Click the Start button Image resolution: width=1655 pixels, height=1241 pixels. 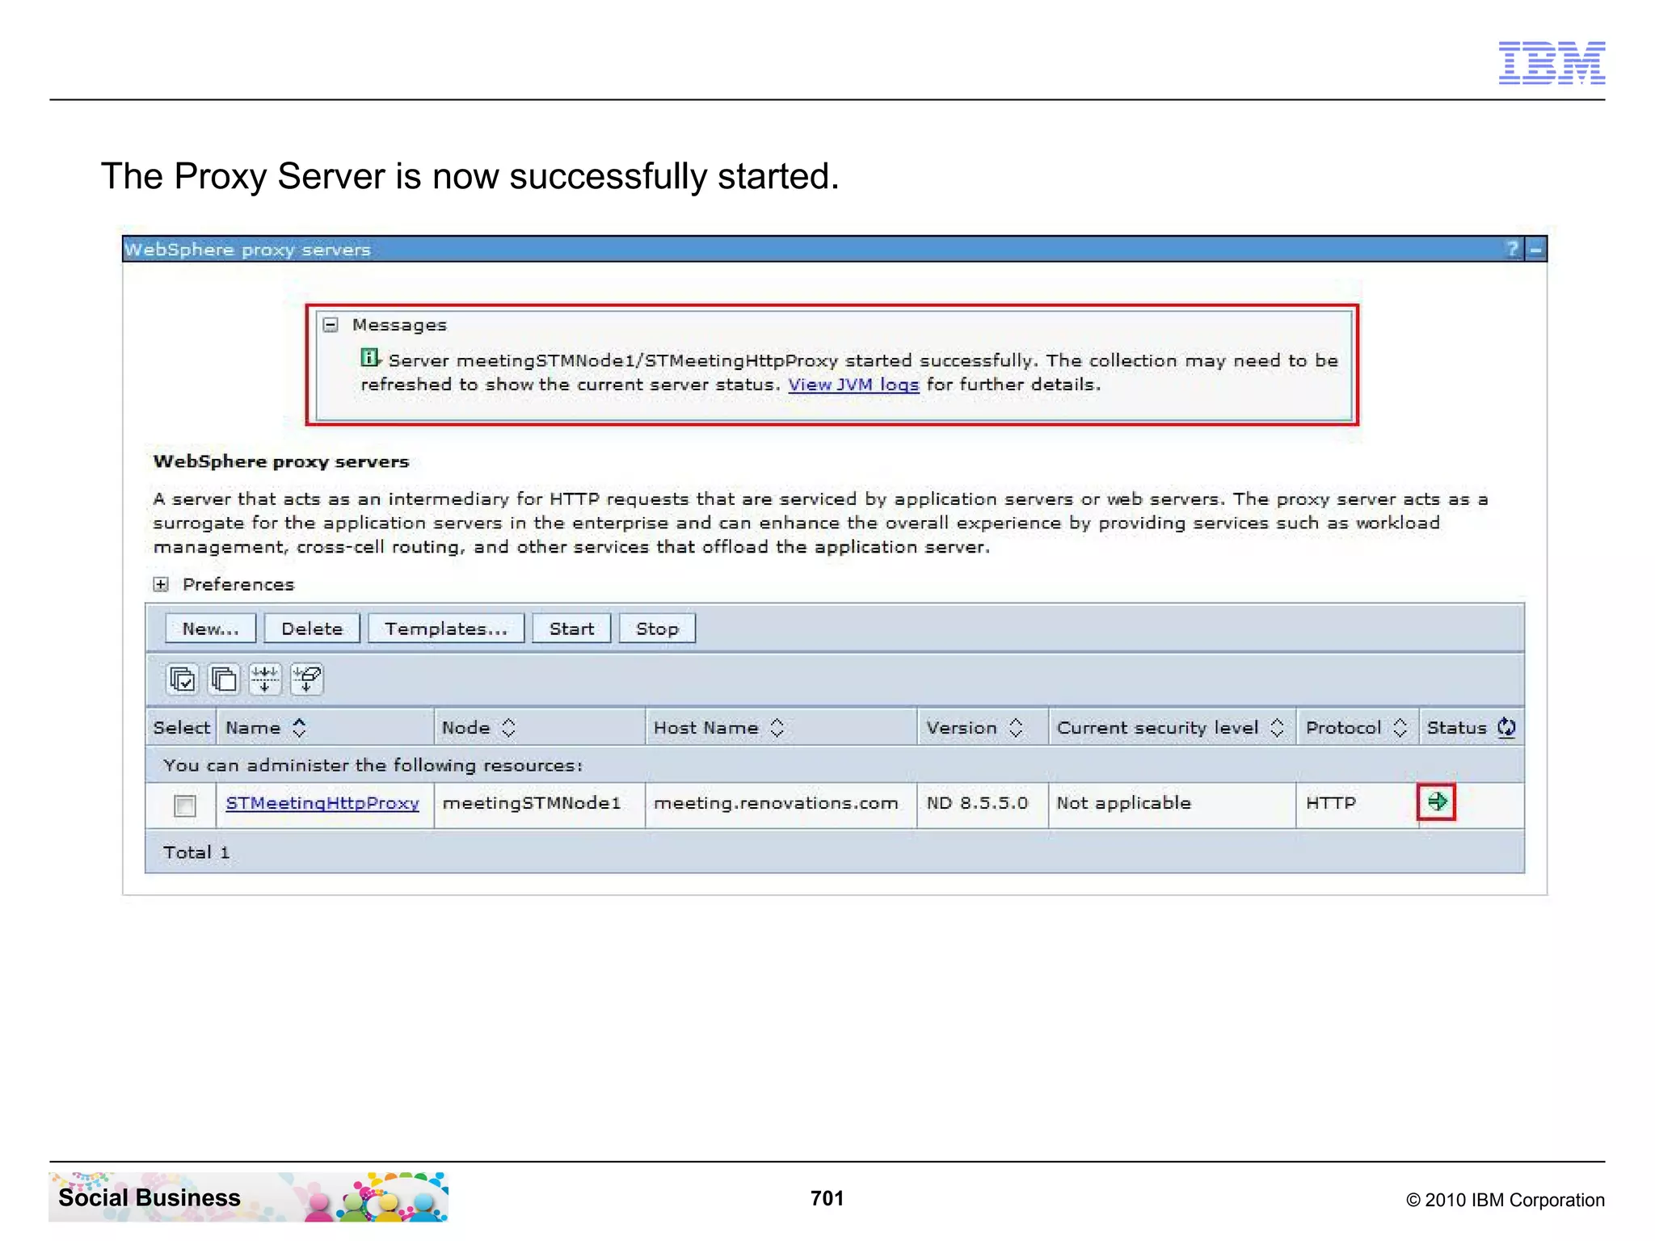571,629
